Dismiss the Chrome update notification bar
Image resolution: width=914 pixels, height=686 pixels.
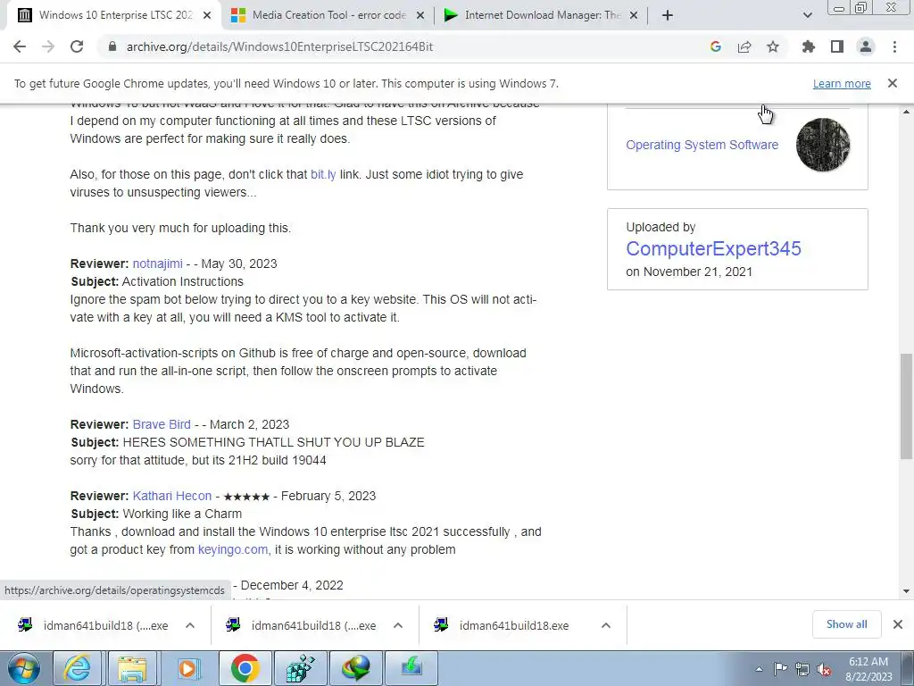pos(893,83)
